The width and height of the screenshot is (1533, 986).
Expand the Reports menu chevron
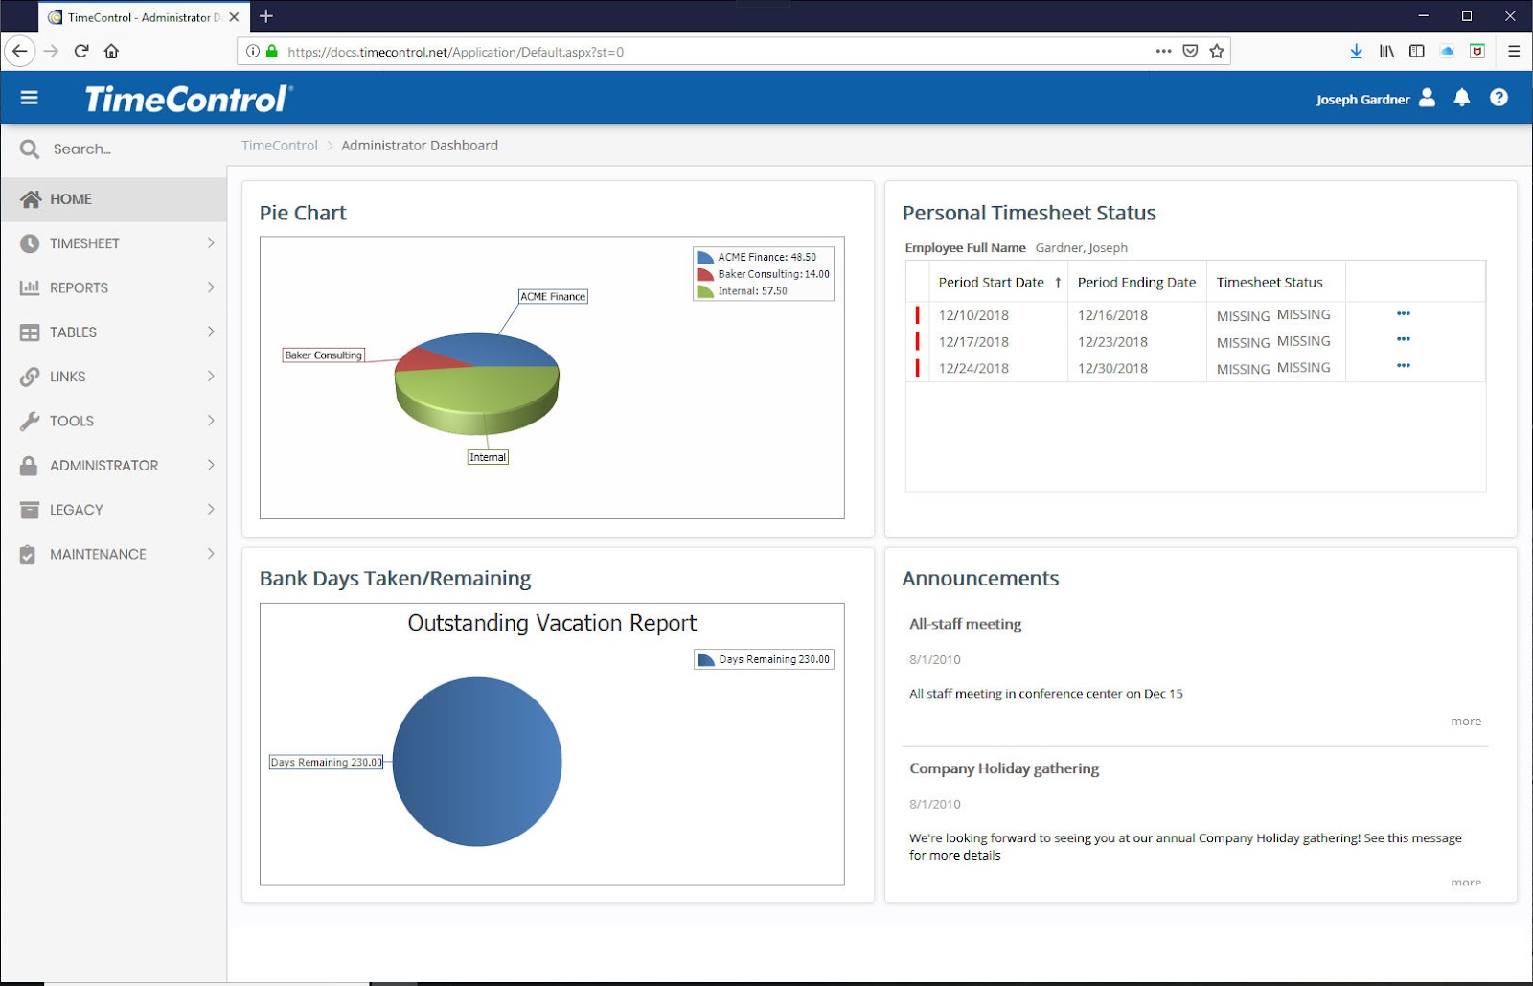point(211,287)
